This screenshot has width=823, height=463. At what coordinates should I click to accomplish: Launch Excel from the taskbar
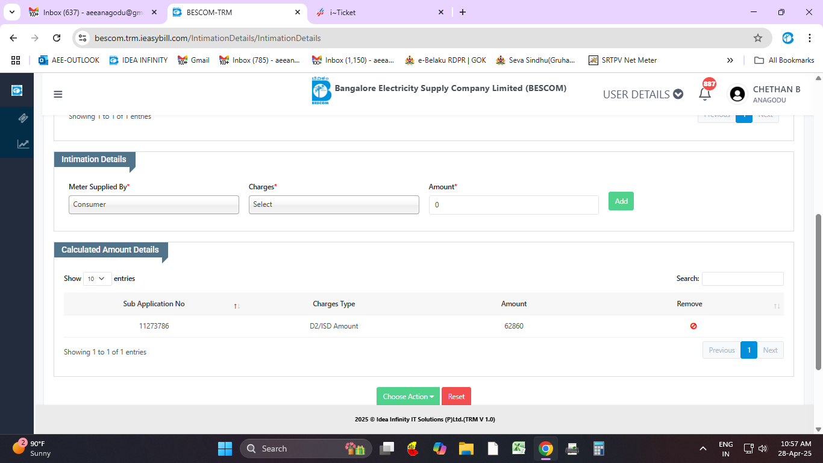[x=519, y=449]
